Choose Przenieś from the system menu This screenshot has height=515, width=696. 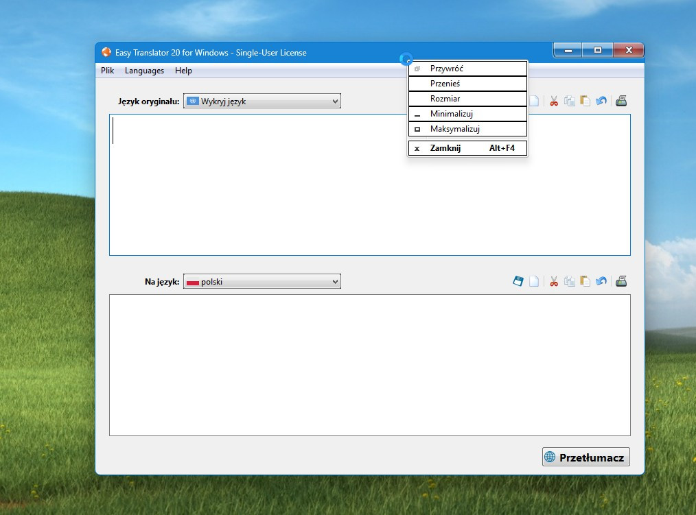467,84
